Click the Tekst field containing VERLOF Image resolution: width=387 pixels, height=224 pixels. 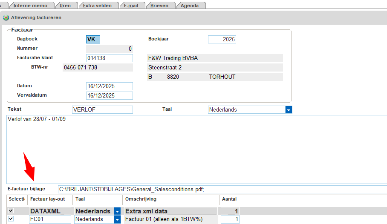pyautogui.click(x=102, y=110)
